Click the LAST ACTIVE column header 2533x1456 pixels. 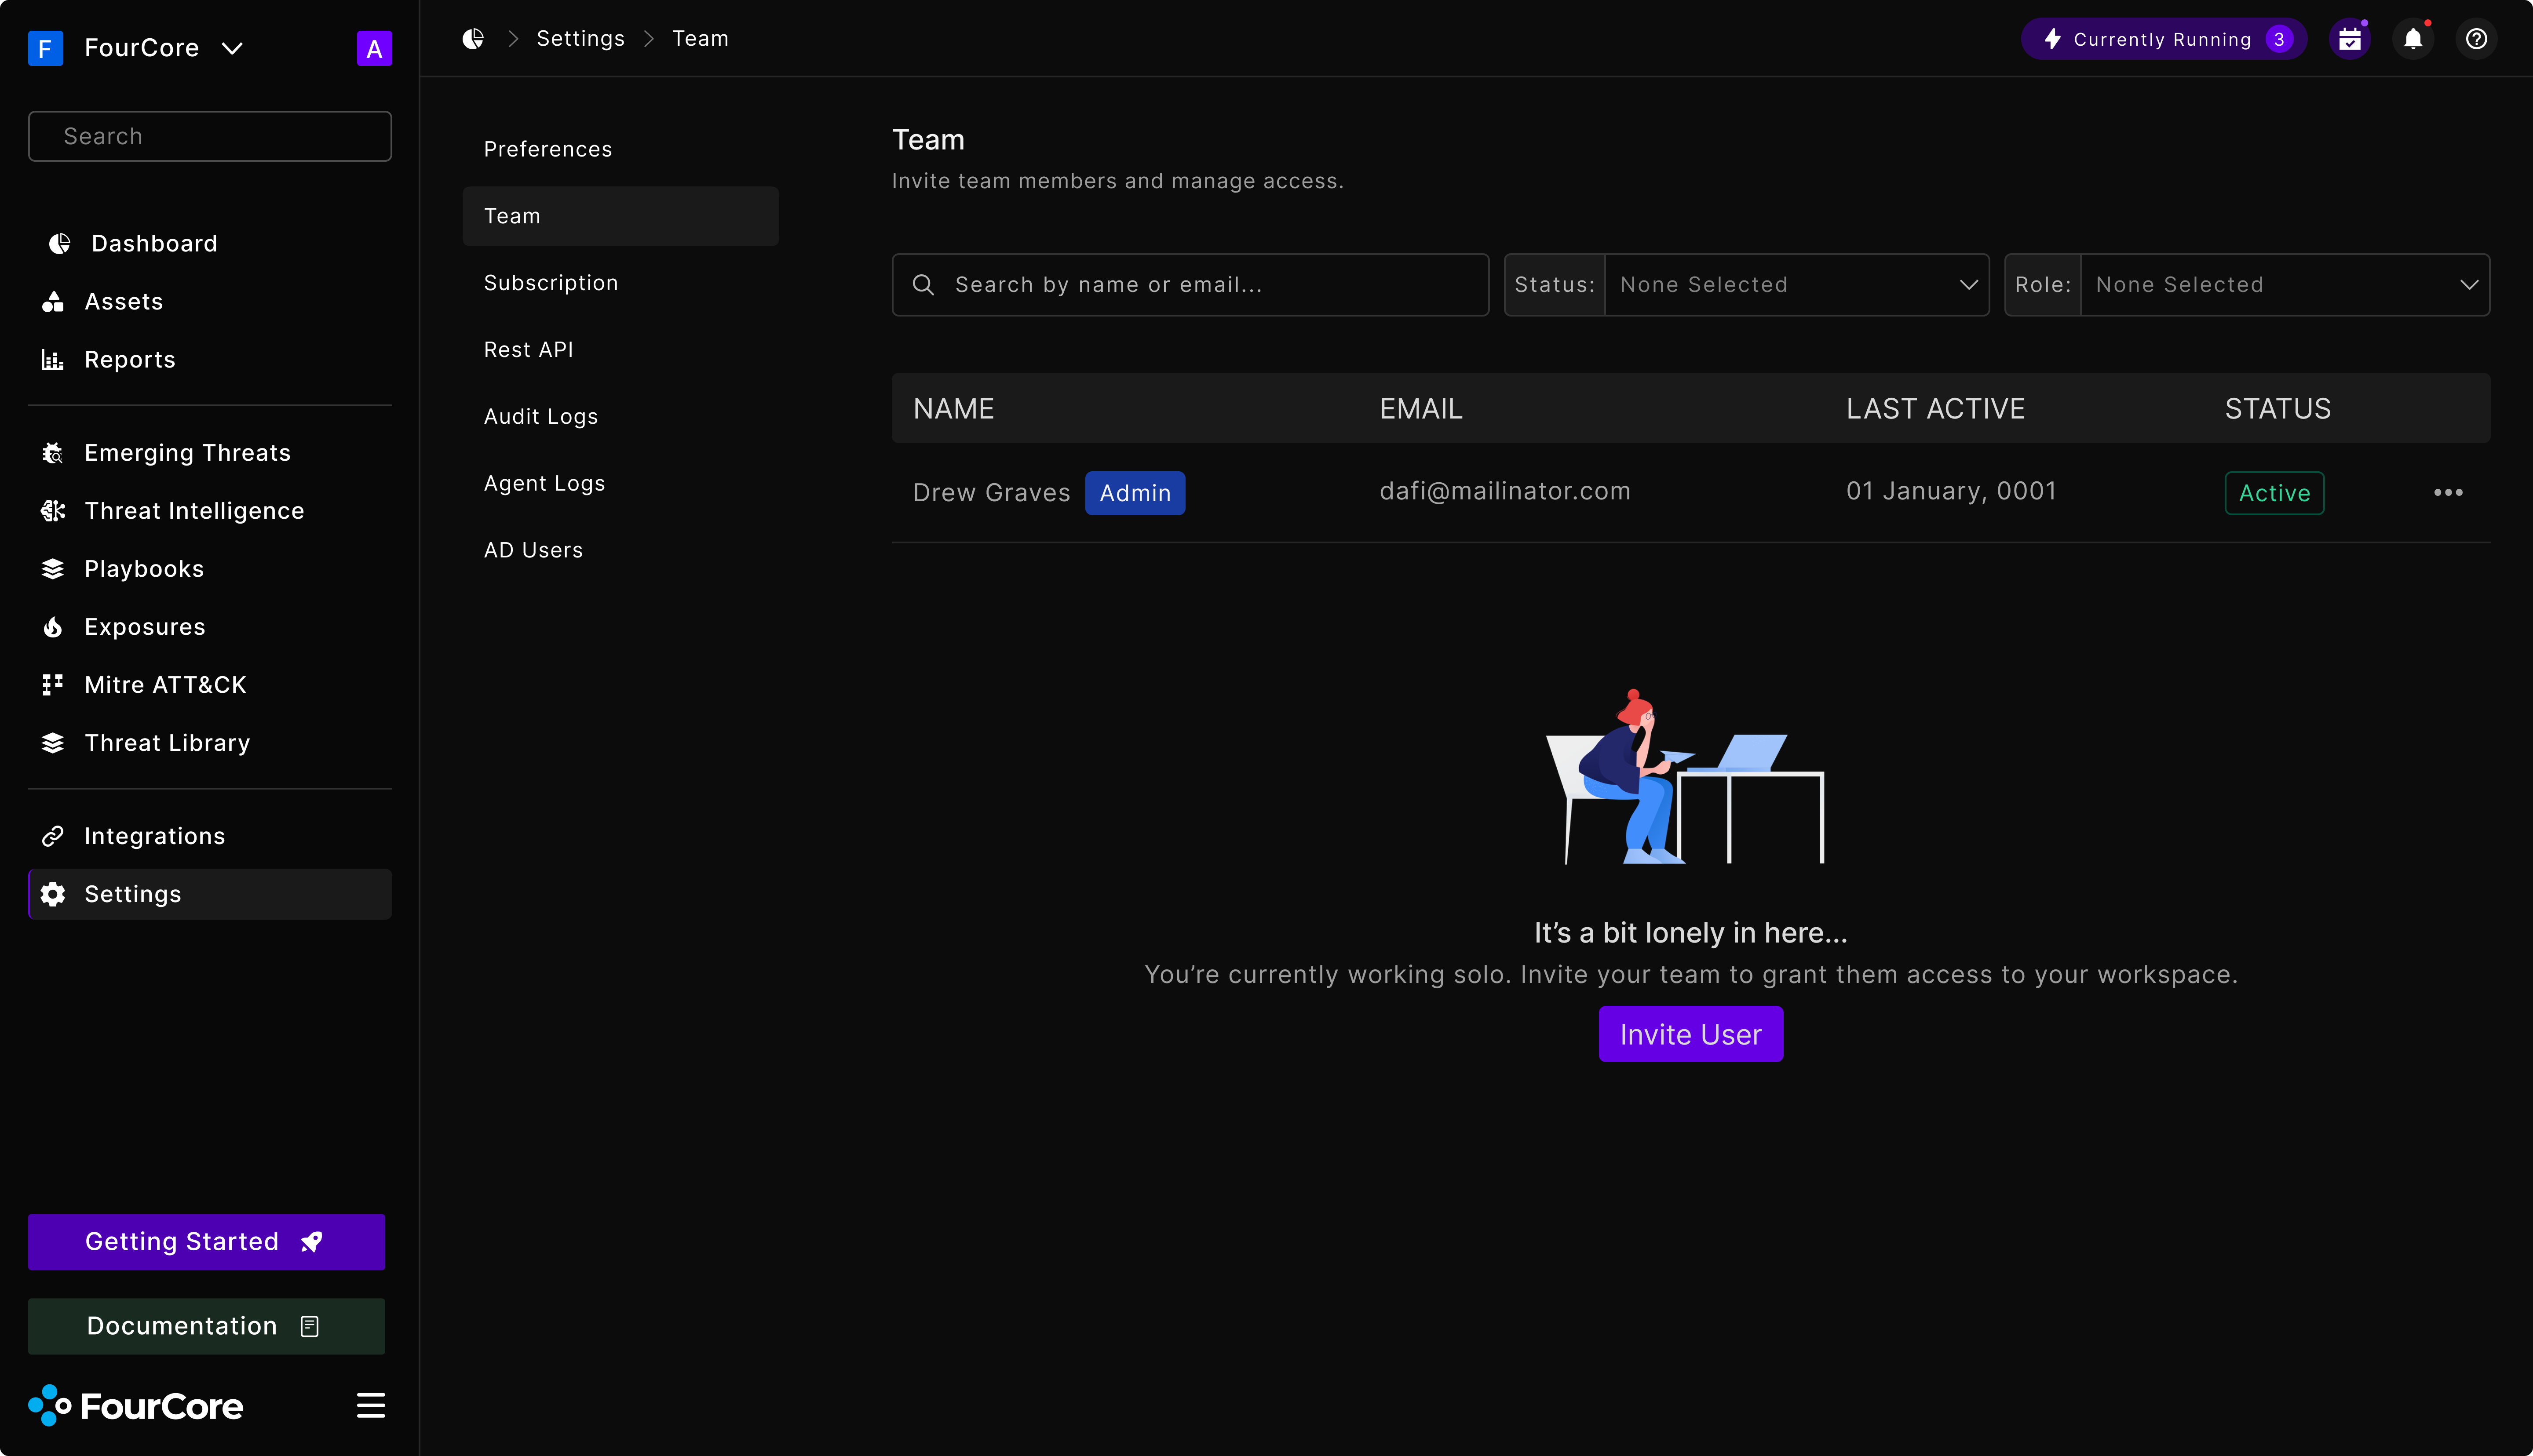pyautogui.click(x=1935, y=409)
